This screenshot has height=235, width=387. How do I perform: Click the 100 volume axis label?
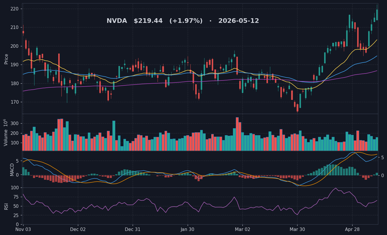(x=14, y=143)
